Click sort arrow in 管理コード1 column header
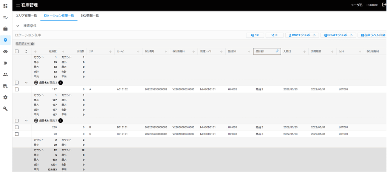 221,51
